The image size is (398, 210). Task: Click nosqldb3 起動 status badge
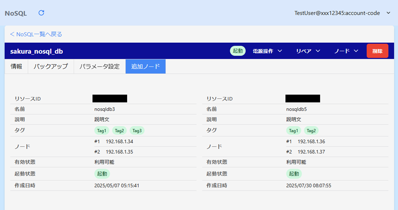pyautogui.click(x=102, y=174)
